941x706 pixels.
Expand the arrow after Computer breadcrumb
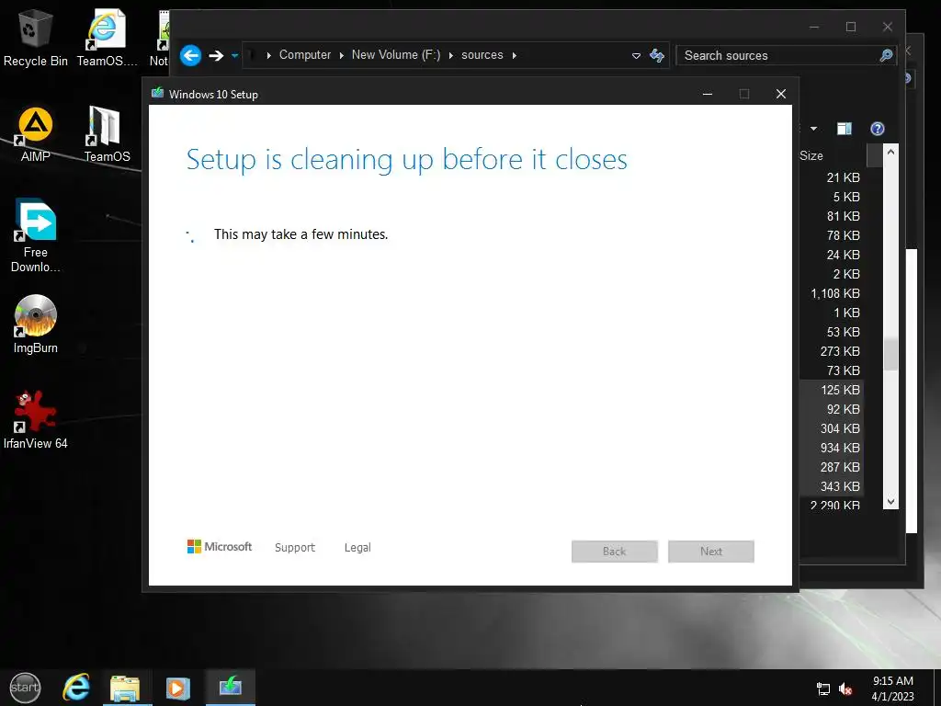[x=342, y=55]
